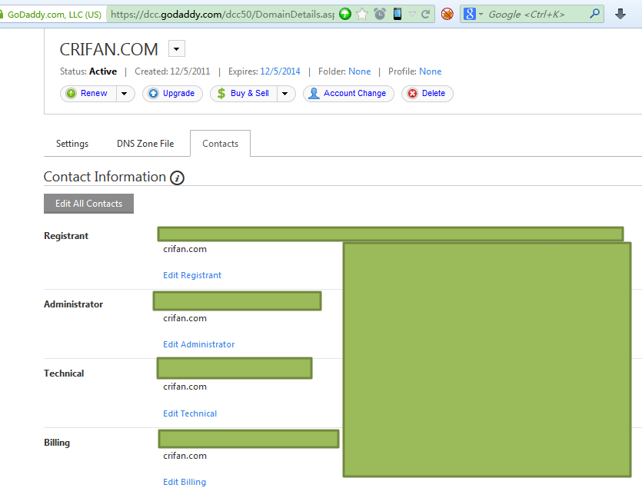The height and width of the screenshot is (498, 642).
Task: Click the Delete button
Action: point(427,93)
